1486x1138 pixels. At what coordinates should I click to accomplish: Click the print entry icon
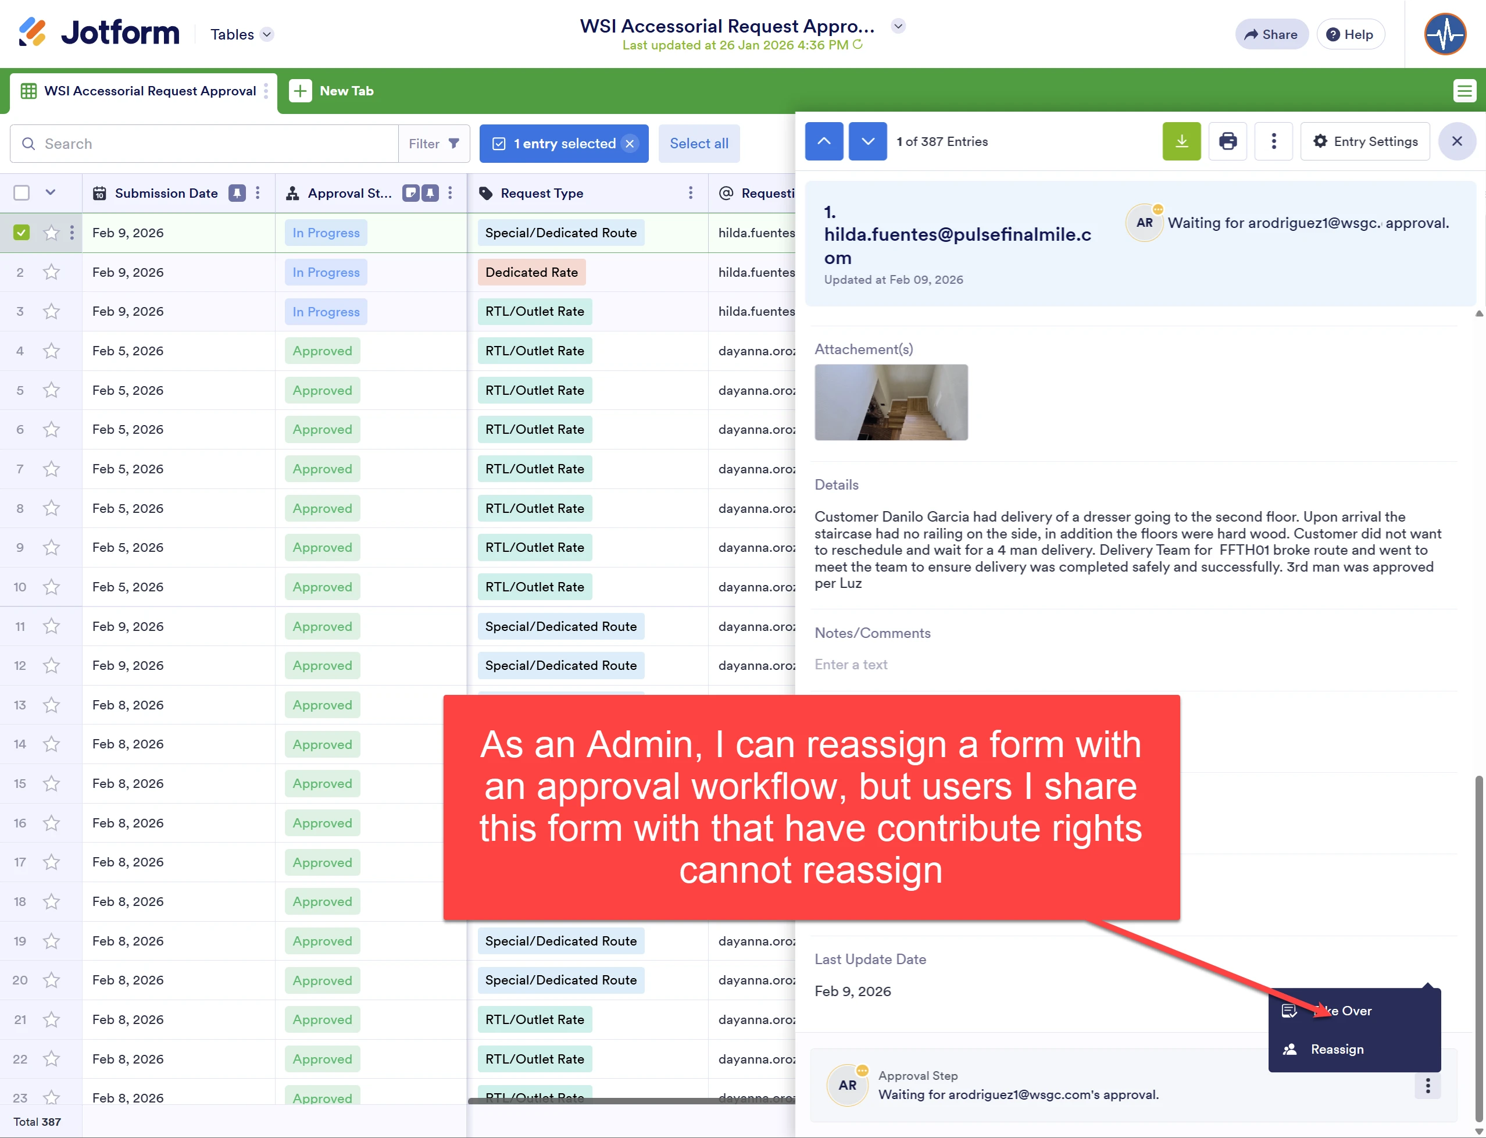pos(1227,141)
